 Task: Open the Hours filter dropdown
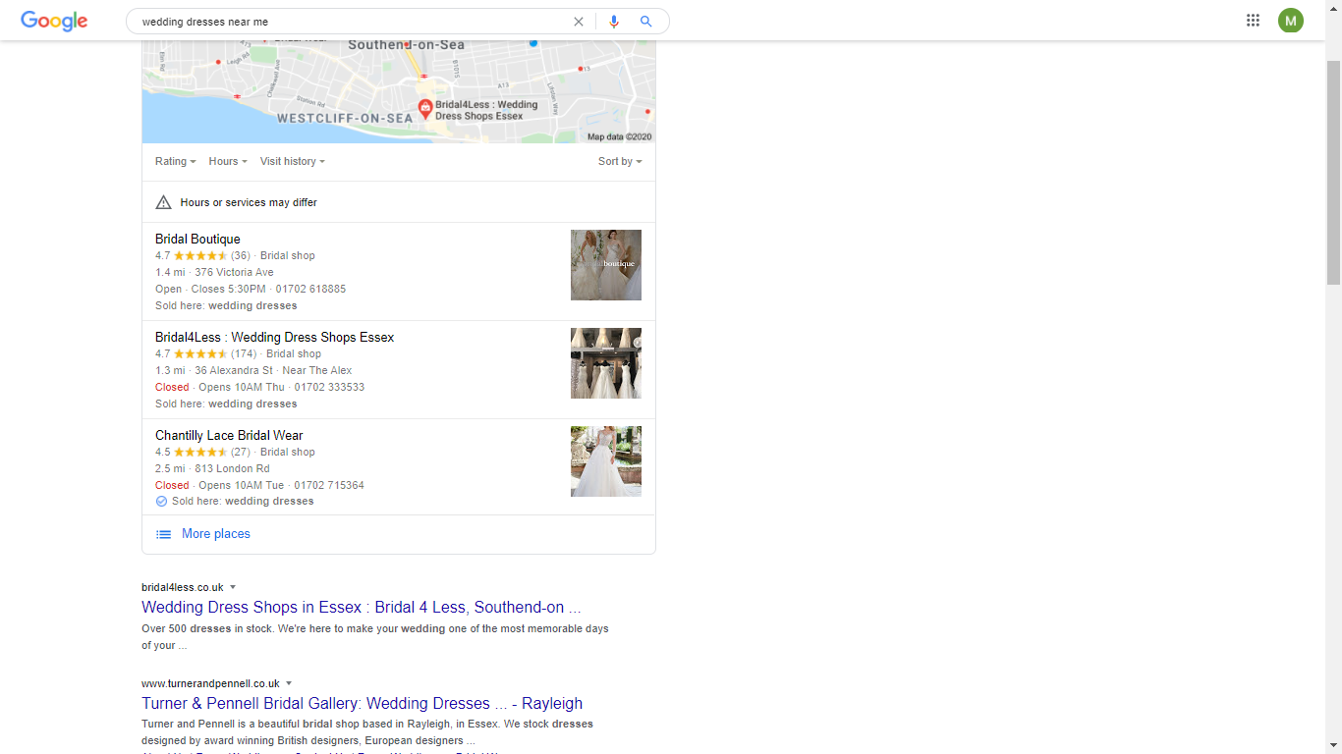228,161
